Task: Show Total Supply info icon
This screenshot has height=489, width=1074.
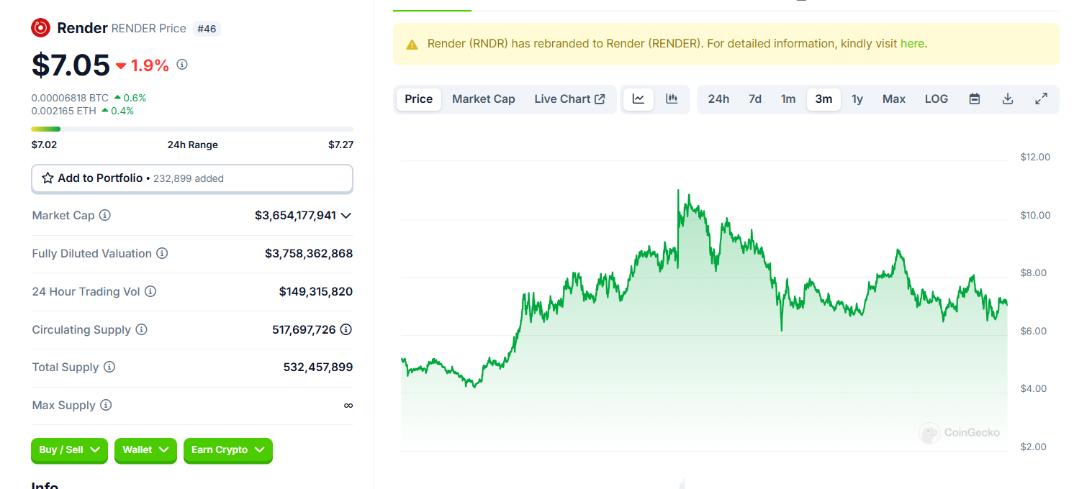Action: tap(109, 367)
